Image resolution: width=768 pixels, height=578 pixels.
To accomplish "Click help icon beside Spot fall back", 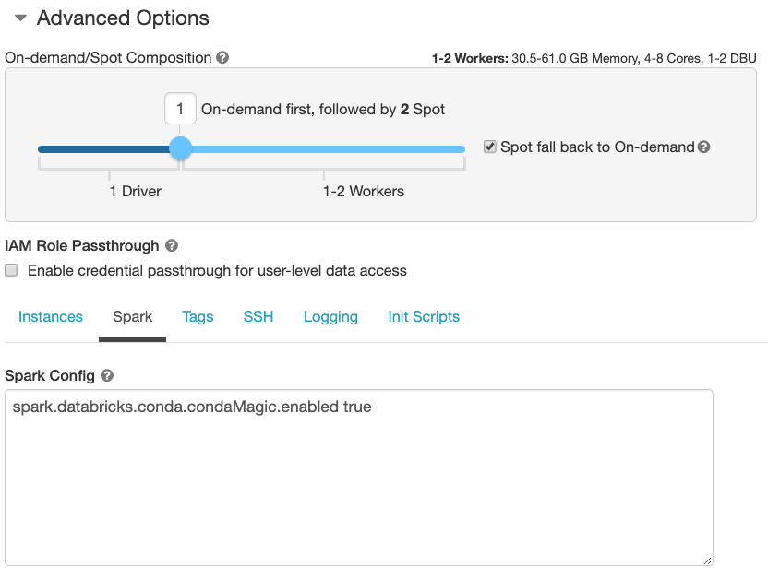I will [x=704, y=147].
